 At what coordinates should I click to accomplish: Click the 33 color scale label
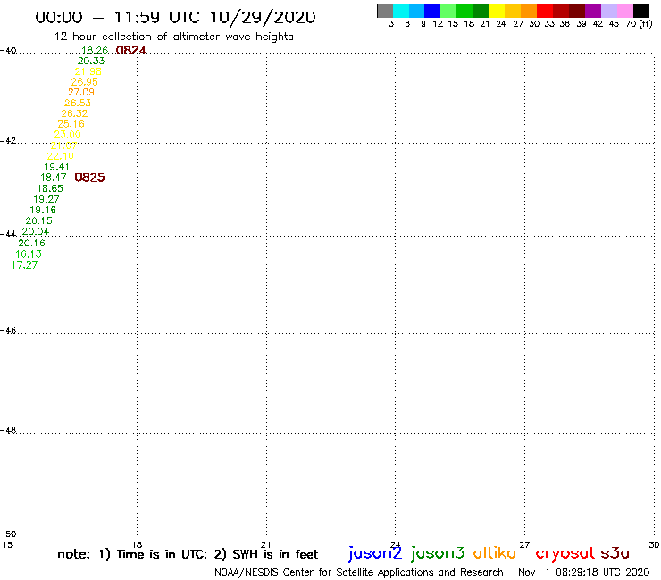click(x=548, y=23)
